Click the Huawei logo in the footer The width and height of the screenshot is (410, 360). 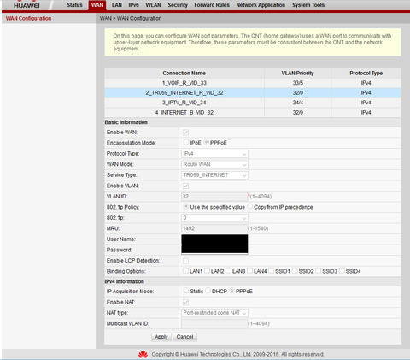coord(143,355)
